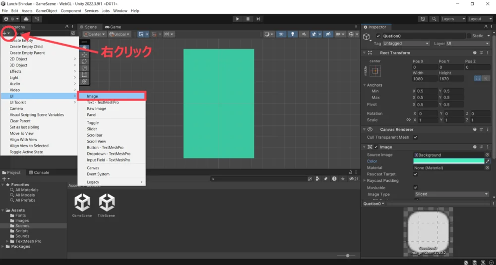The height and width of the screenshot is (265, 496).
Task: Toggle the Raycast Target checkbox
Action: [x=416, y=174]
